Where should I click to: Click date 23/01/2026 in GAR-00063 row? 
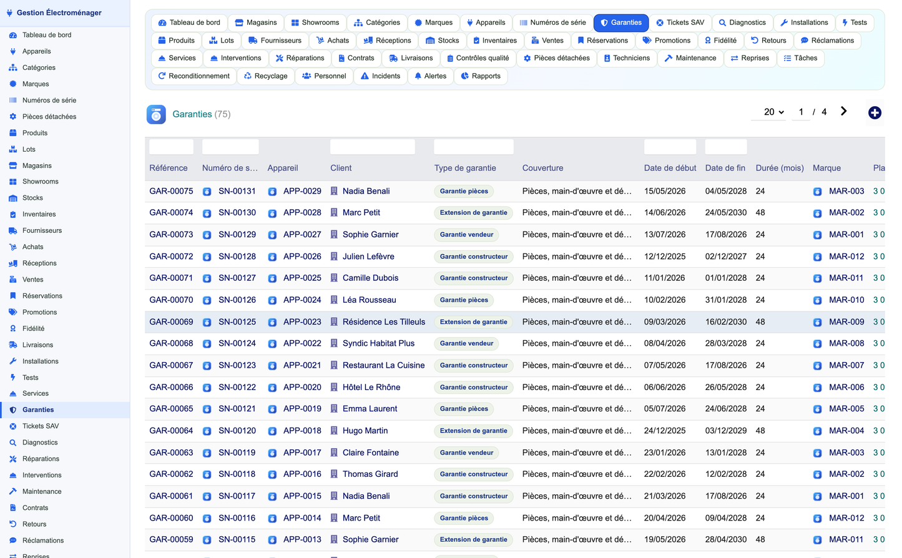[x=665, y=453]
